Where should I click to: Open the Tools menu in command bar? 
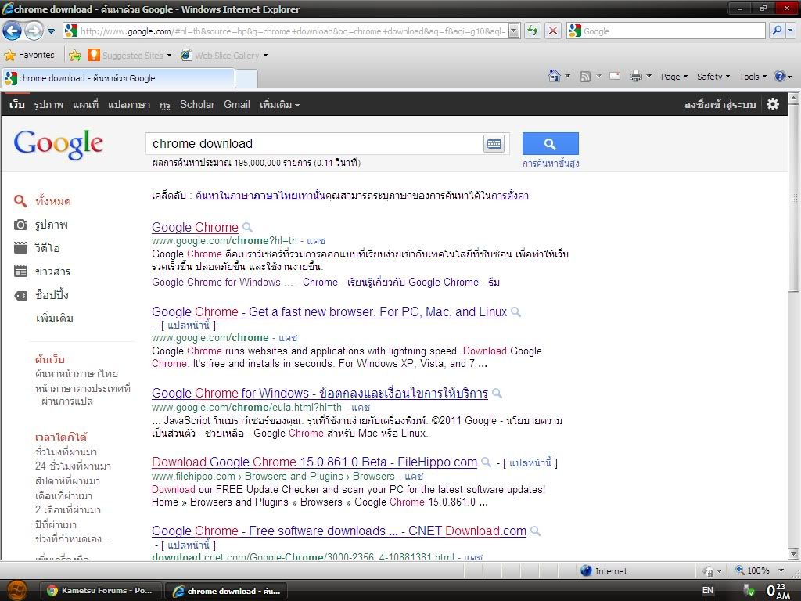click(x=753, y=76)
